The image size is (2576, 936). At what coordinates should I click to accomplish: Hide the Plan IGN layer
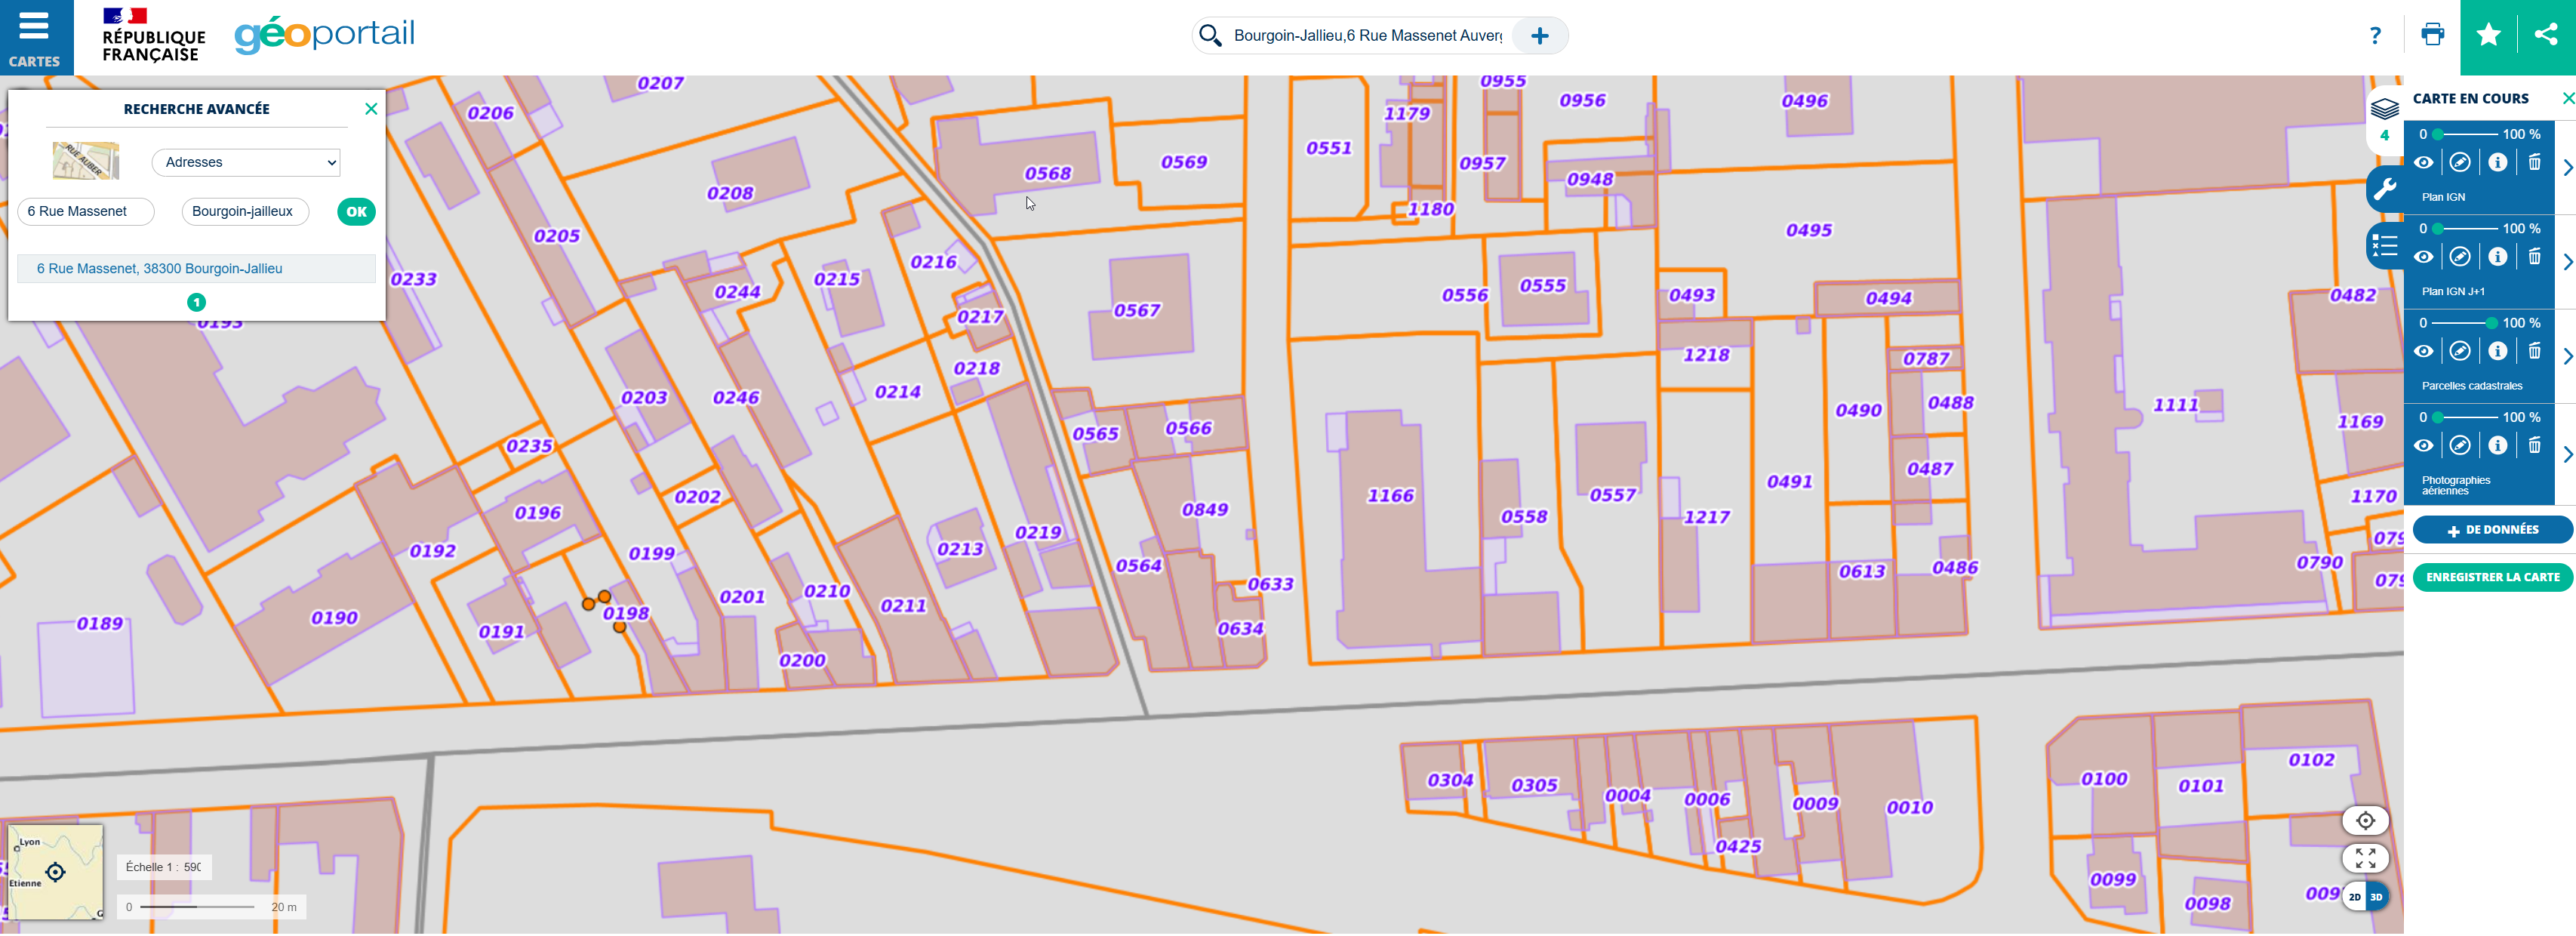[2423, 162]
